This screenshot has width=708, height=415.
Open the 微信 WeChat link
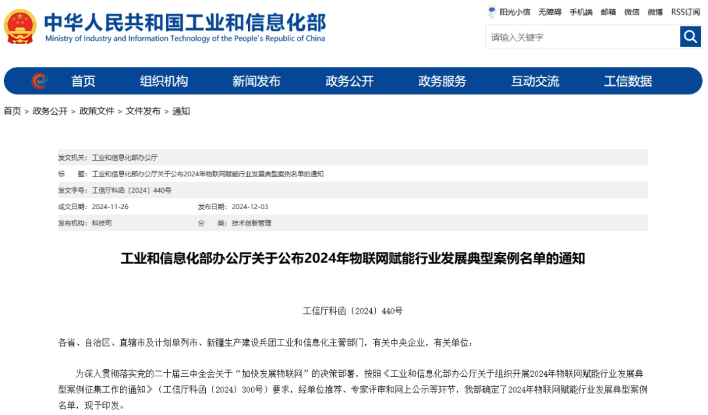coord(631,11)
